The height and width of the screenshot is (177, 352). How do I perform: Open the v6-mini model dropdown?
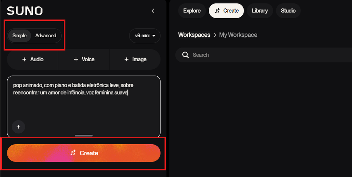tap(145, 36)
